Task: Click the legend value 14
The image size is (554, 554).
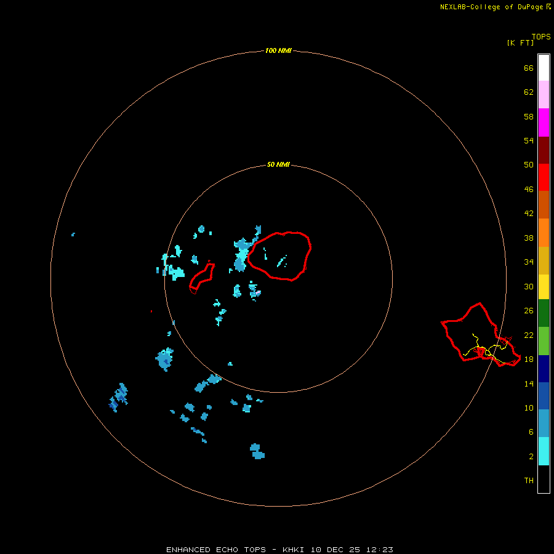Action: [x=529, y=383]
